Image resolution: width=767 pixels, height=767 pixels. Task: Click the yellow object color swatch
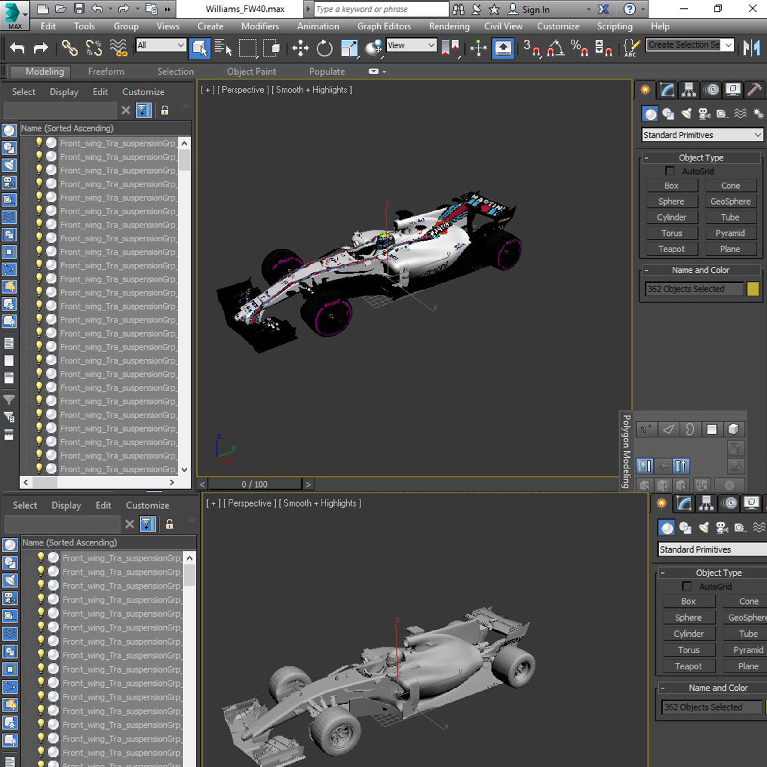(x=753, y=289)
